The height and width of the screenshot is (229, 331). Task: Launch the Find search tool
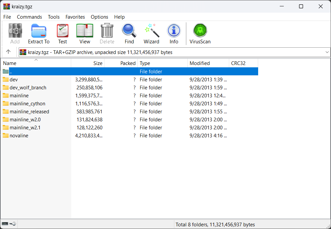point(129,34)
